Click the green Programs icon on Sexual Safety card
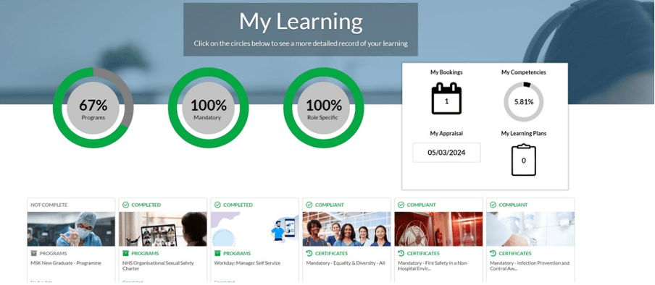655x285 pixels. pyautogui.click(x=126, y=253)
